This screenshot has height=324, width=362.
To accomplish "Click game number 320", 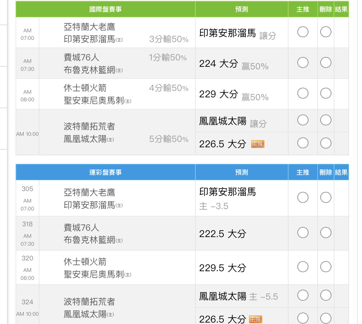I will (27, 258).
